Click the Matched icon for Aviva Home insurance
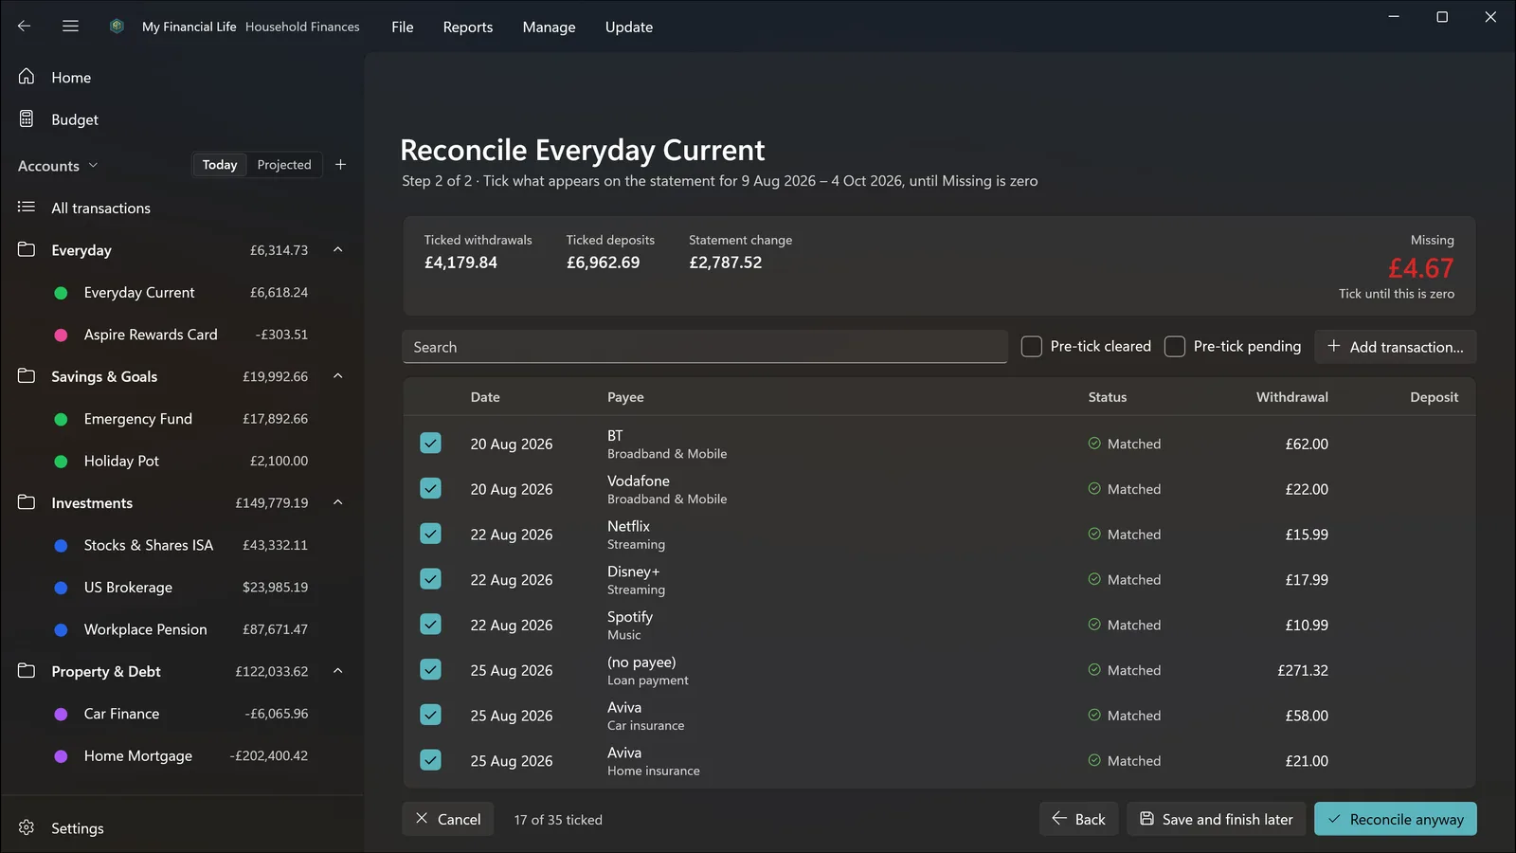This screenshot has width=1516, height=853. [x=1094, y=760]
